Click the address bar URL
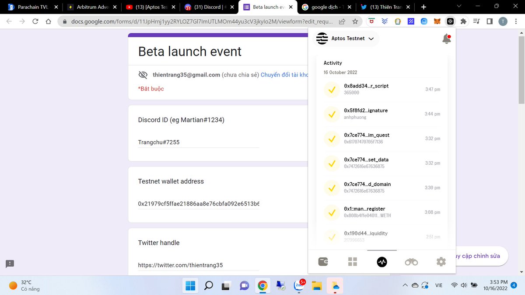This screenshot has height=295, width=525. [201, 21]
